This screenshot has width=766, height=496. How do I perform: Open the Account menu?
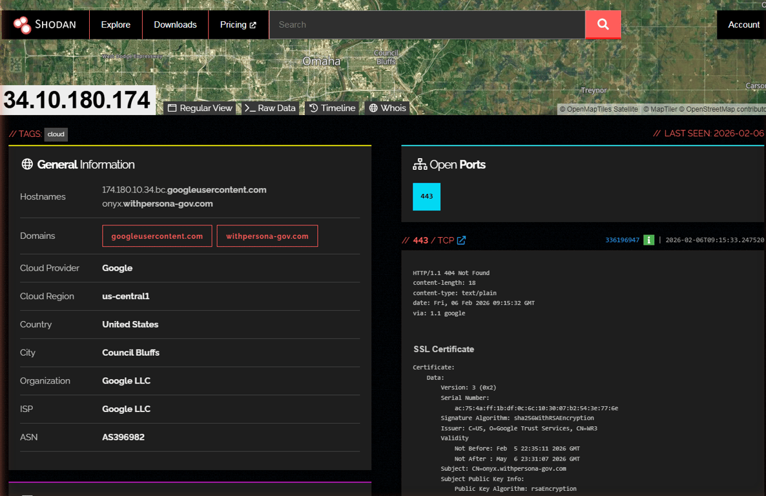[743, 25]
